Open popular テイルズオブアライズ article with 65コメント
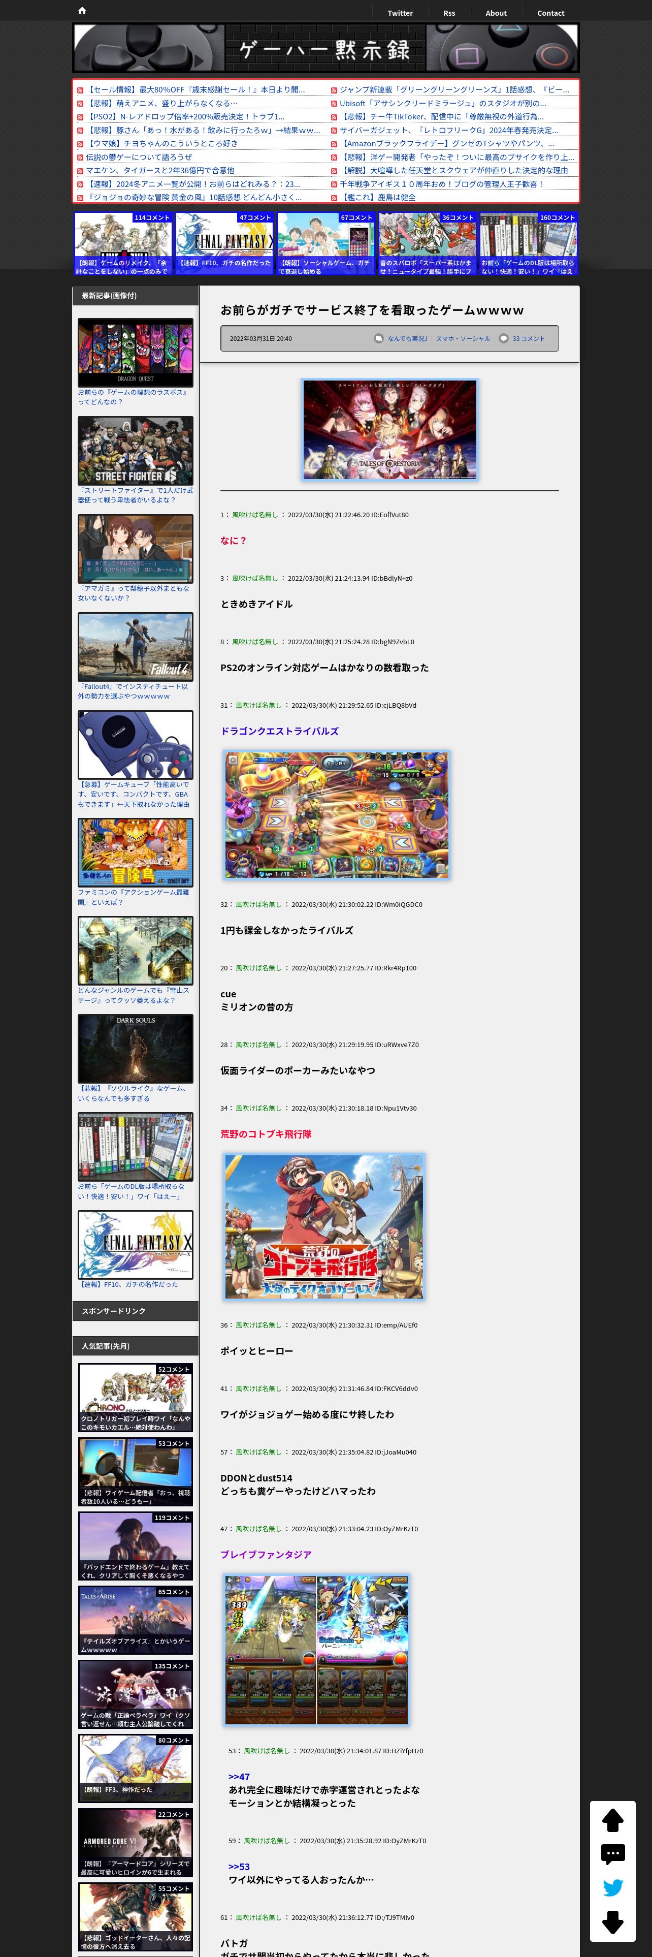652x1957 pixels. pos(135,1621)
